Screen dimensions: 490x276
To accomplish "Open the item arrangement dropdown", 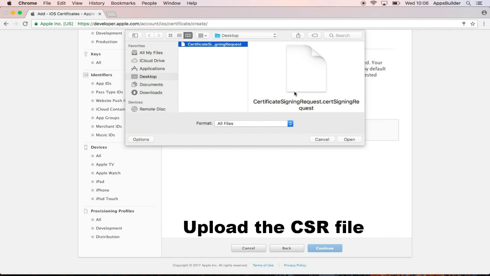I will pyautogui.click(x=203, y=35).
